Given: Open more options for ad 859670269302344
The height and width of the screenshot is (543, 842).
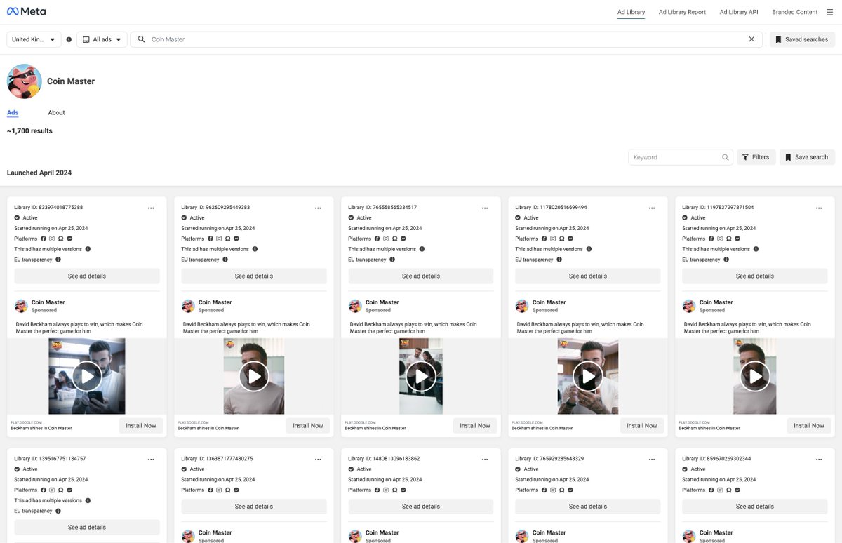Looking at the screenshot, I should click(x=819, y=459).
